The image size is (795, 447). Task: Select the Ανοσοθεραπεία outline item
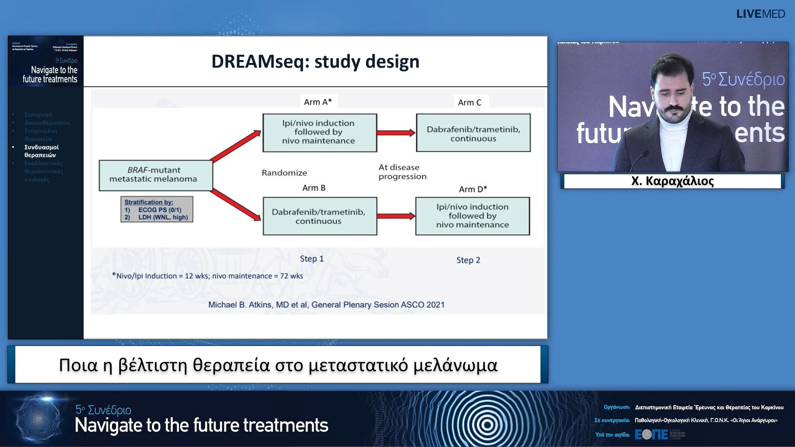[47, 123]
